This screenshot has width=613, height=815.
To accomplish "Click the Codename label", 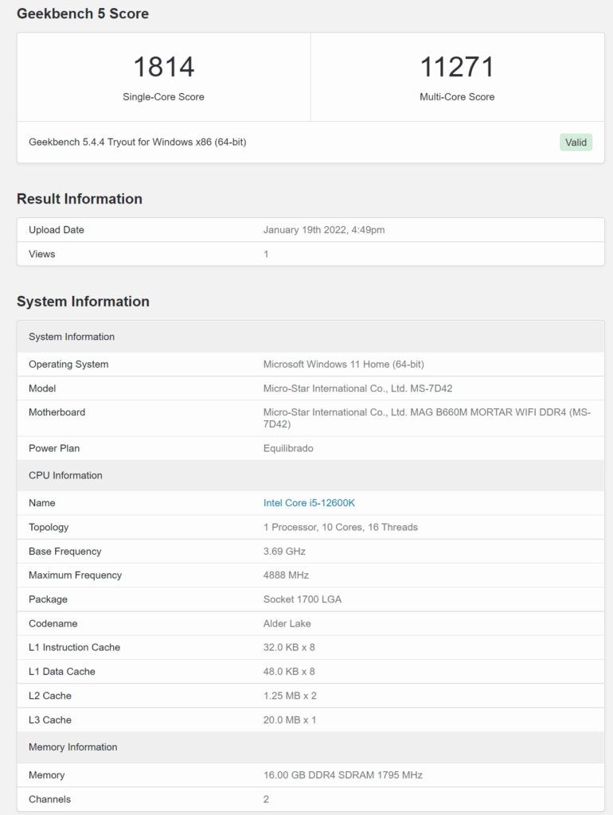I will (53, 623).
